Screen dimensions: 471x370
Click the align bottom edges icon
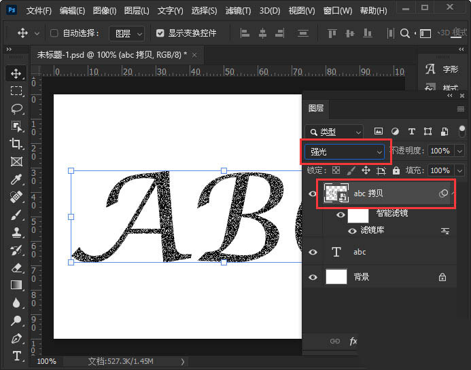click(x=368, y=33)
